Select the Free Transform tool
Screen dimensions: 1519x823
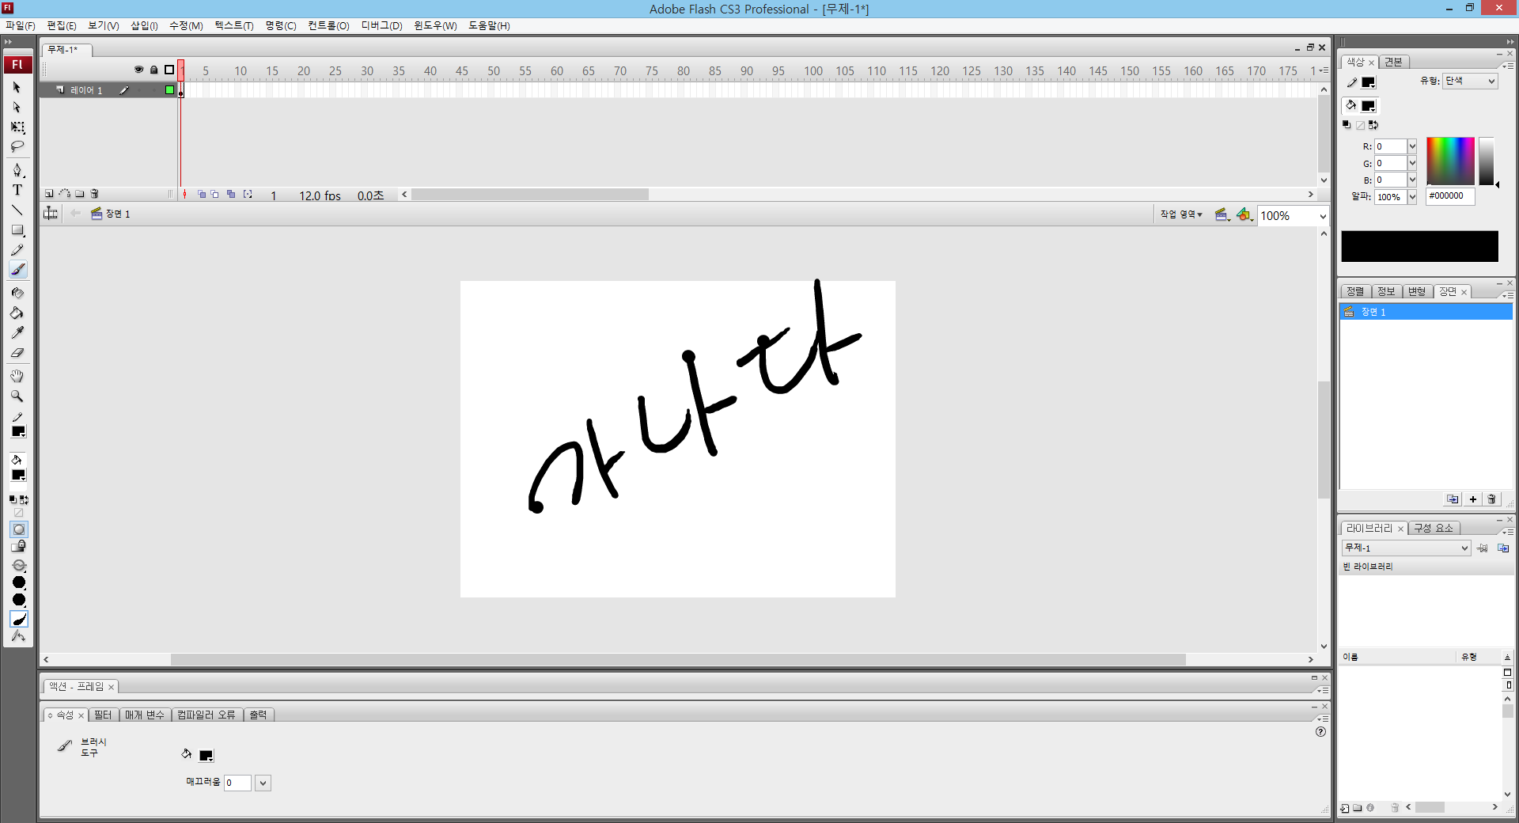[x=17, y=127]
